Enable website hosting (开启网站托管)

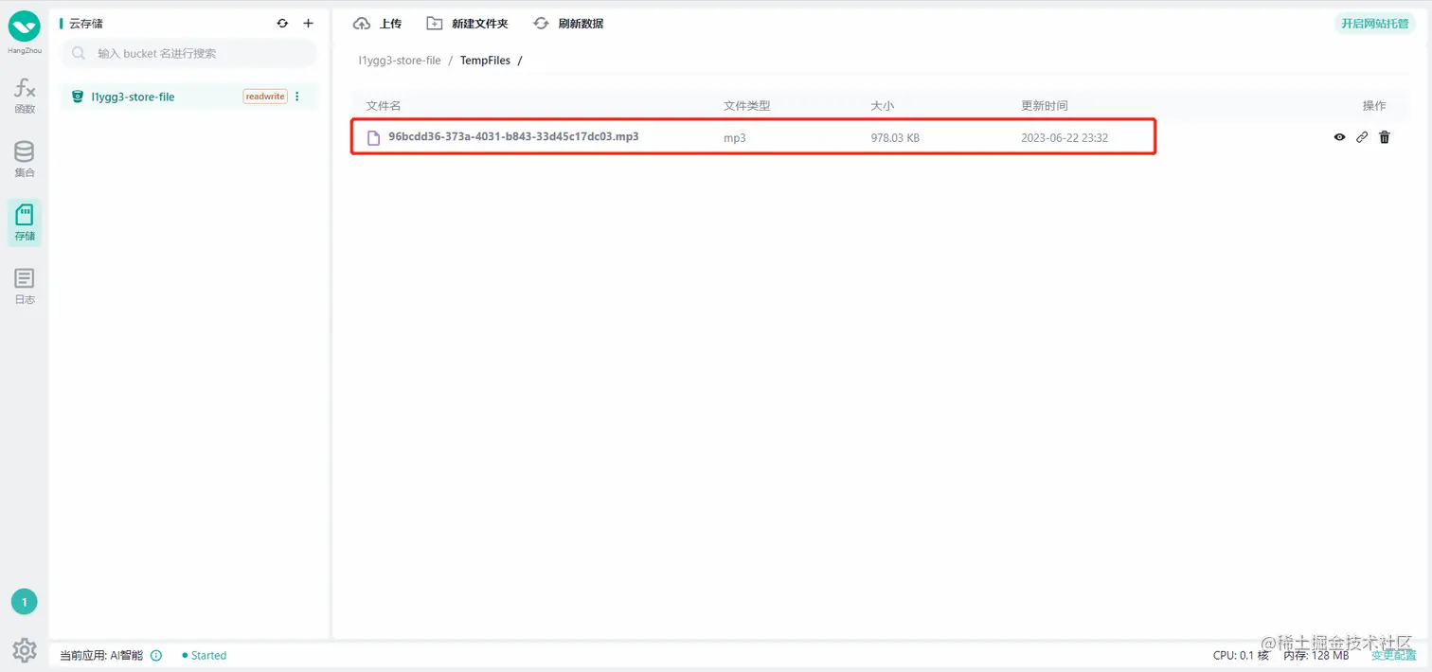click(x=1374, y=24)
